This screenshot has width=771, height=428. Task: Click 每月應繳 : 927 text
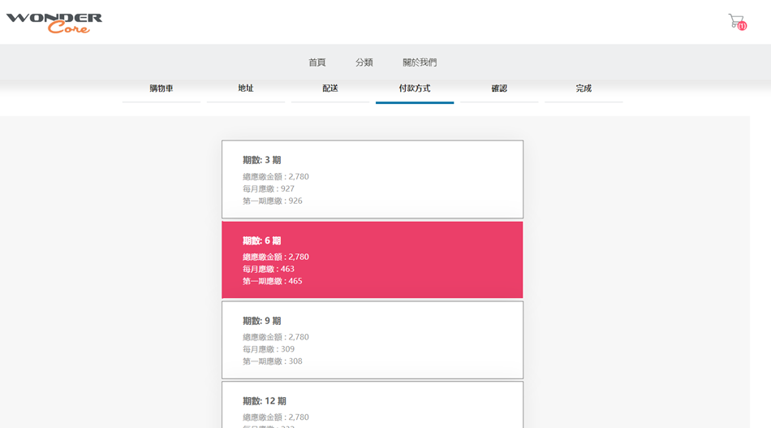pyautogui.click(x=269, y=189)
